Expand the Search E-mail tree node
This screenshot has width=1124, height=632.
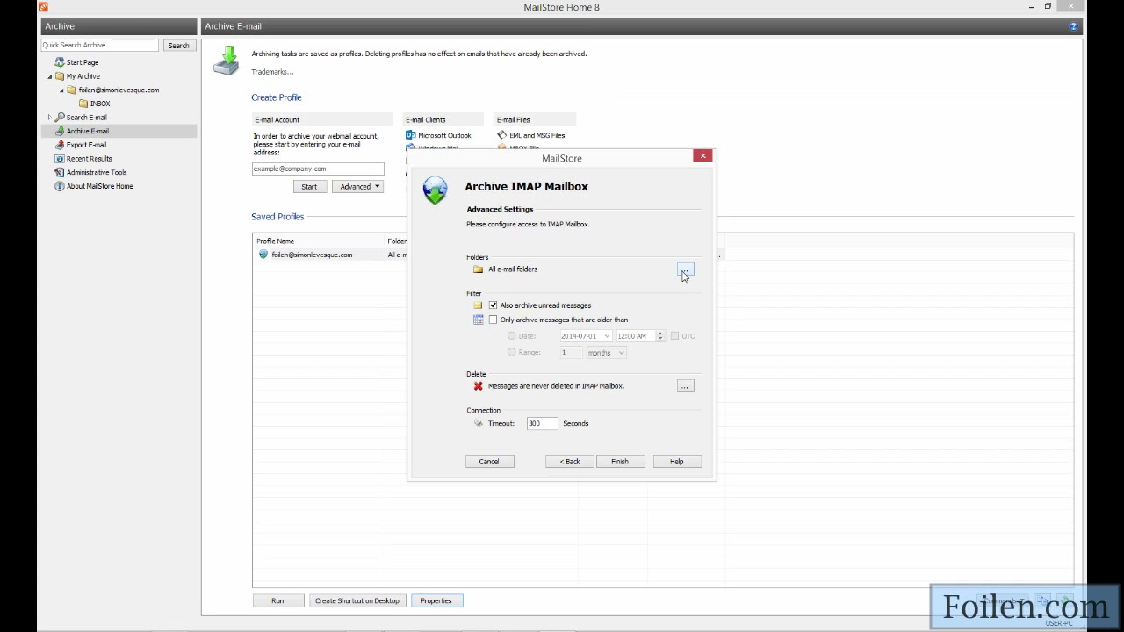pos(50,117)
